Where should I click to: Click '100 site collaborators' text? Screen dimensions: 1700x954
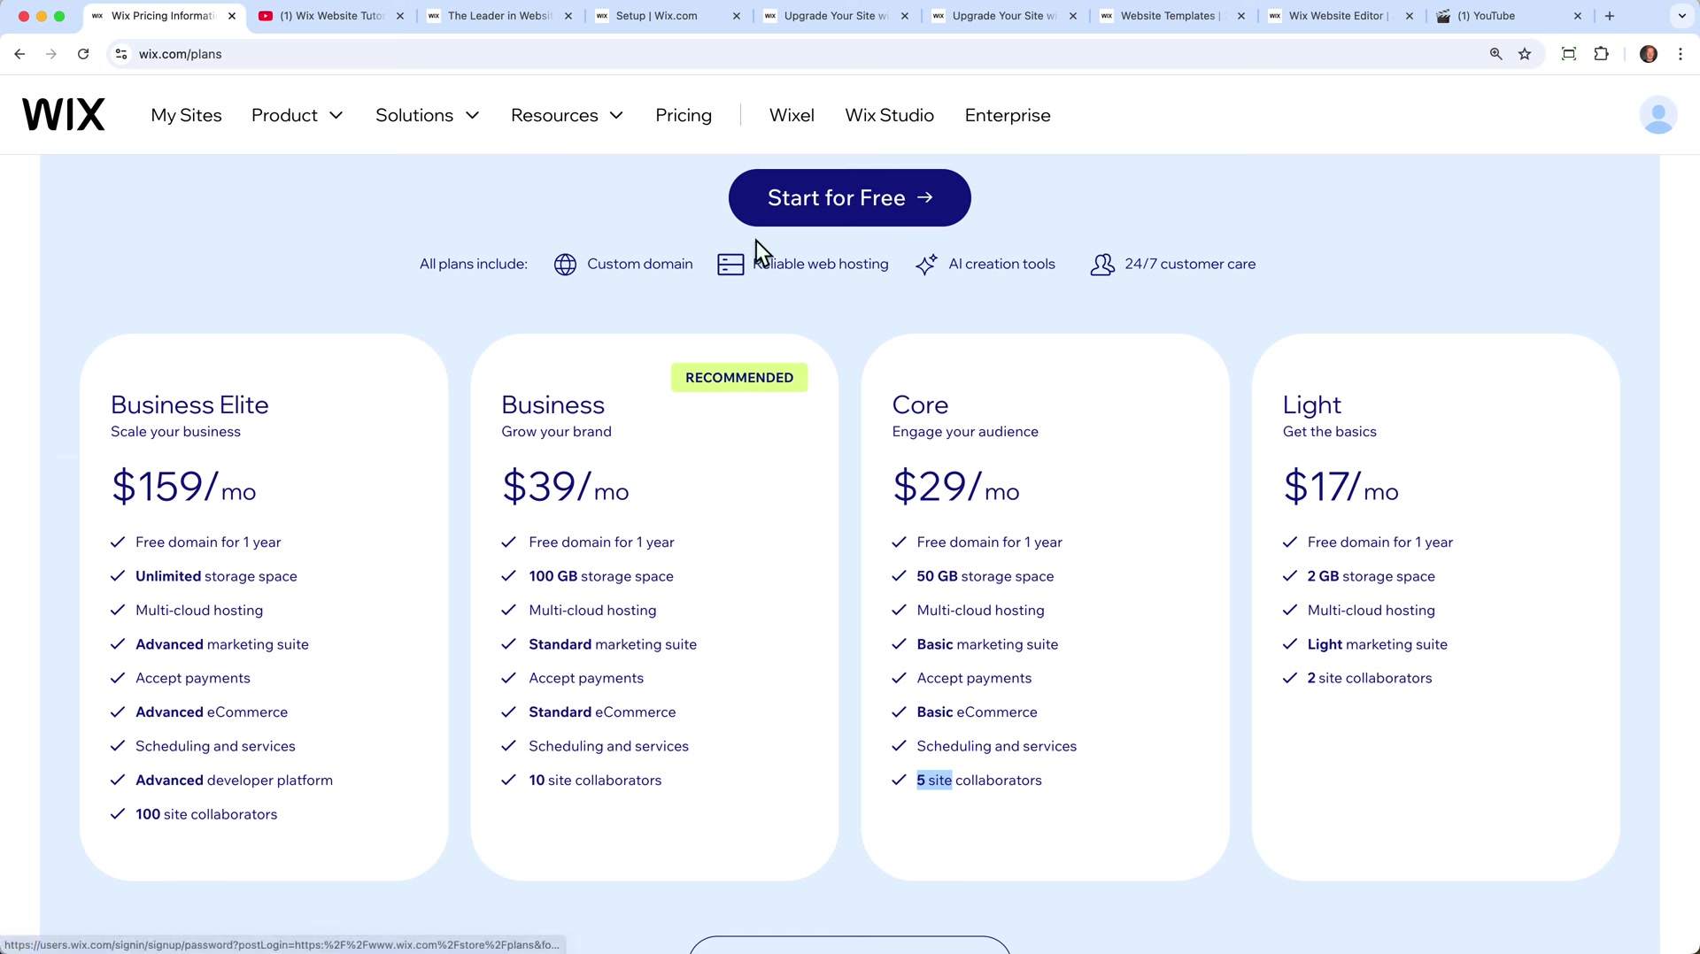(x=206, y=814)
